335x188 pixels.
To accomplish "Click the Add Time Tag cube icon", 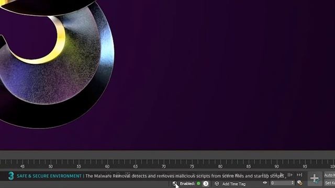I will (x=217, y=183).
